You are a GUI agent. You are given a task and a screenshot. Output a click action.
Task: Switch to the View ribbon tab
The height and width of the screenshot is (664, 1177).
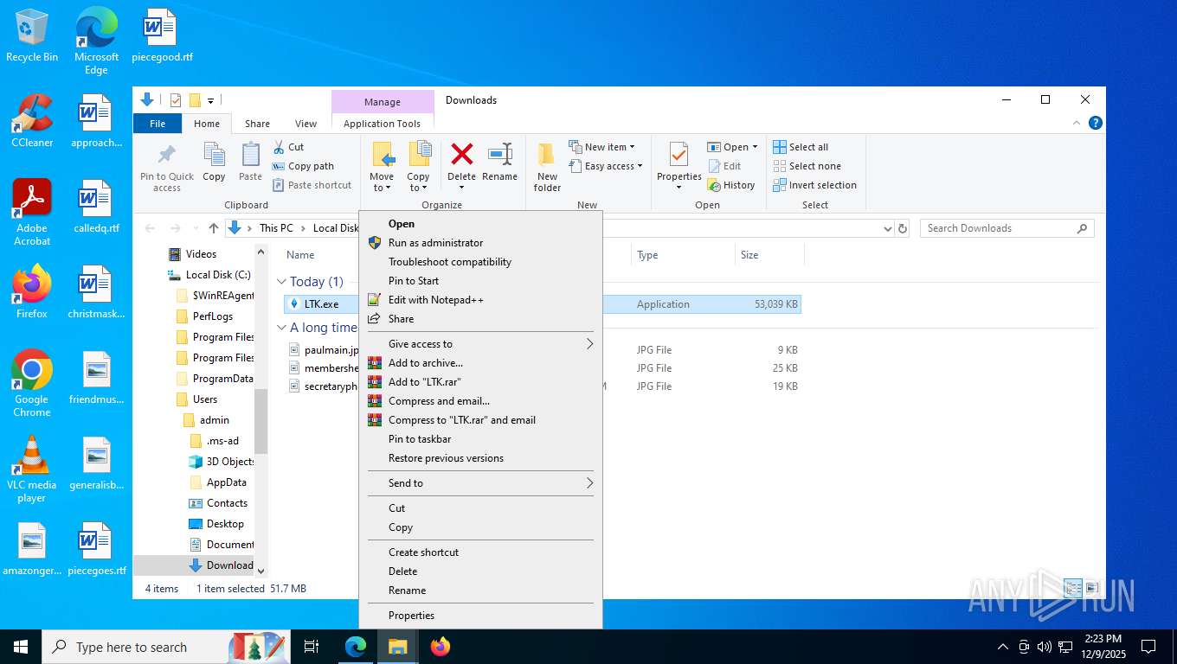[x=306, y=124]
